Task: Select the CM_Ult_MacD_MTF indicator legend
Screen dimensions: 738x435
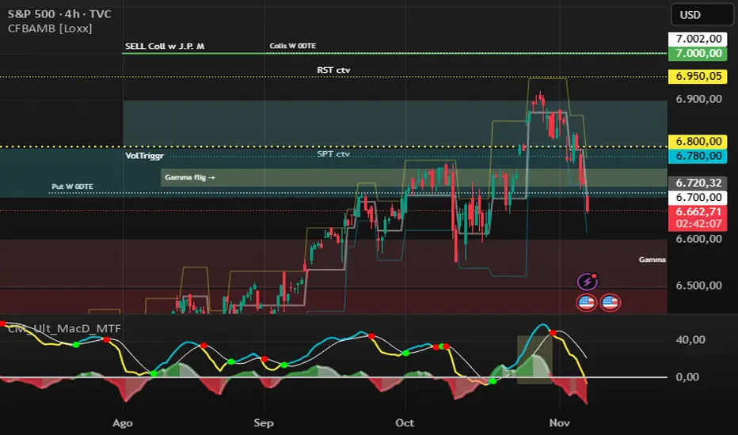Action: click(64, 328)
